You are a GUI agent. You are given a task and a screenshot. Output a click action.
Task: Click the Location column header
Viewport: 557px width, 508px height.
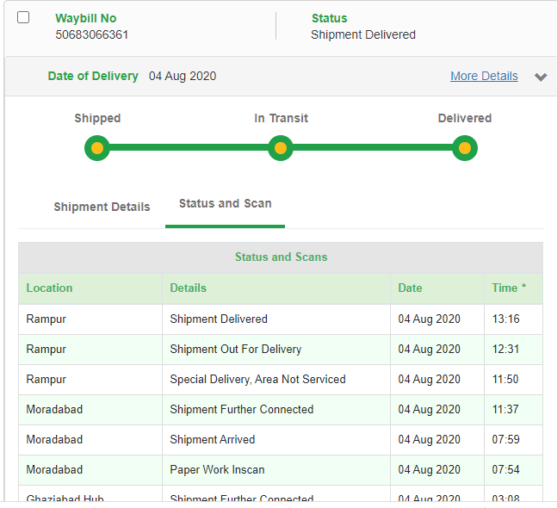click(x=49, y=288)
